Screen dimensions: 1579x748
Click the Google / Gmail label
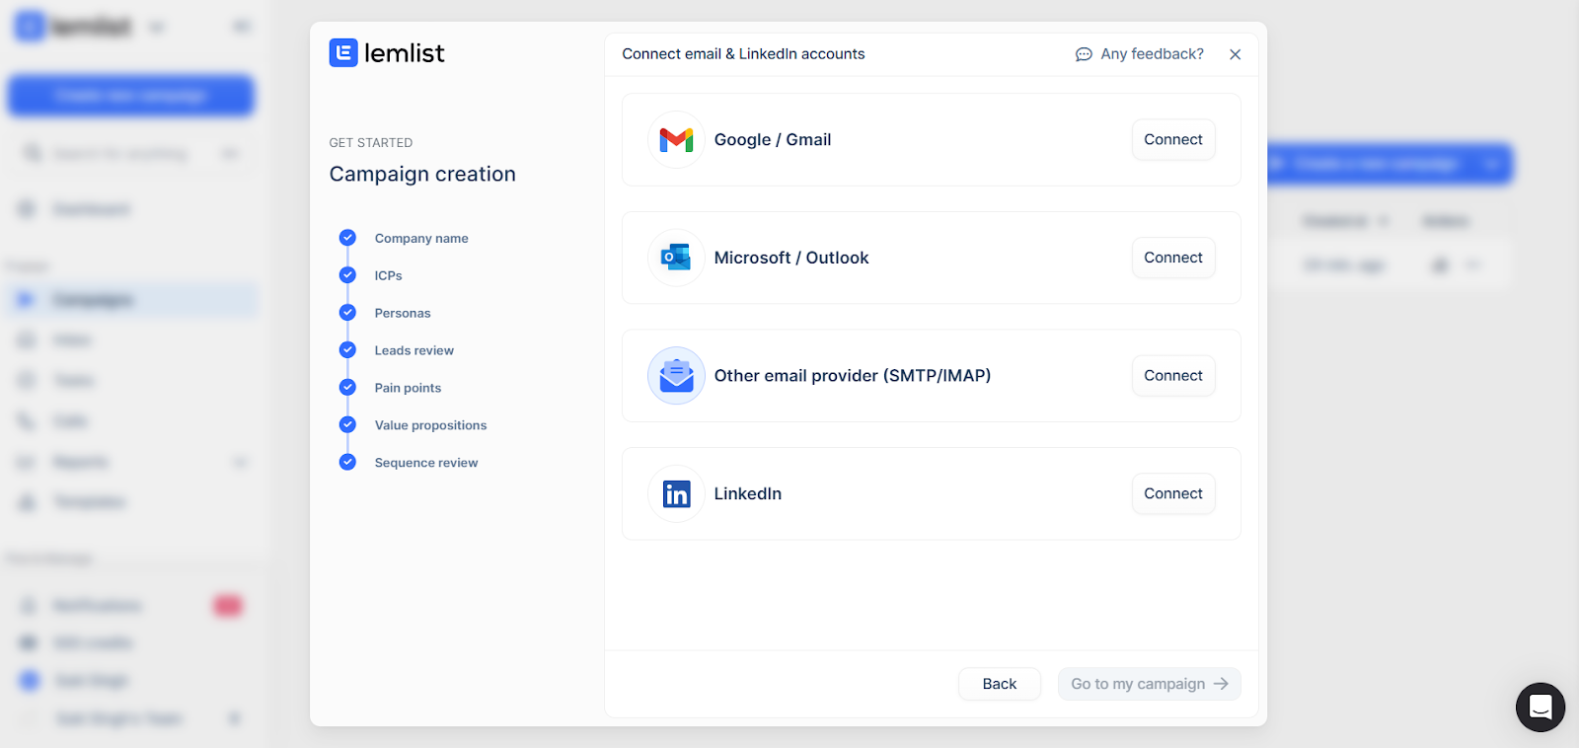click(x=773, y=140)
